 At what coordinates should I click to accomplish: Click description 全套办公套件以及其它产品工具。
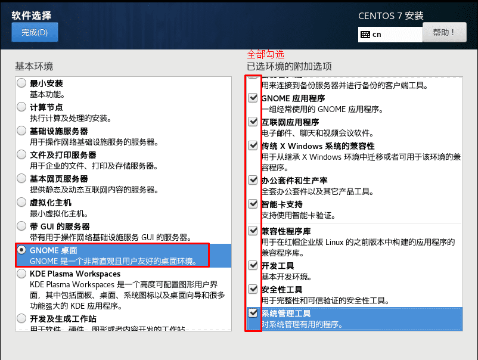(x=318, y=191)
